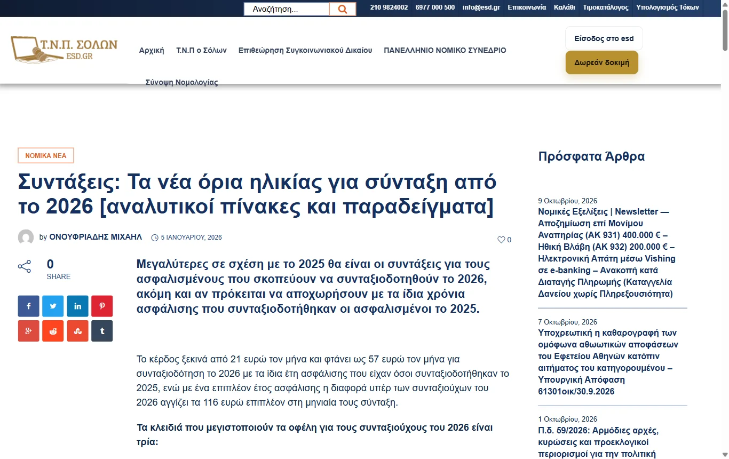Share the article on Reddit
Image resolution: width=729 pixels, height=459 pixels.
click(x=53, y=331)
